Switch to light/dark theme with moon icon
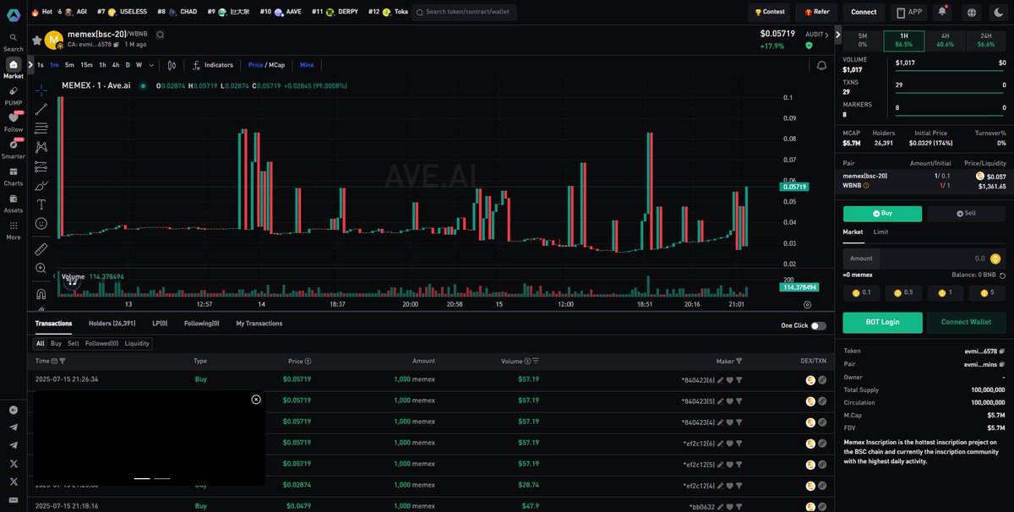1014x512 pixels. (1000, 12)
